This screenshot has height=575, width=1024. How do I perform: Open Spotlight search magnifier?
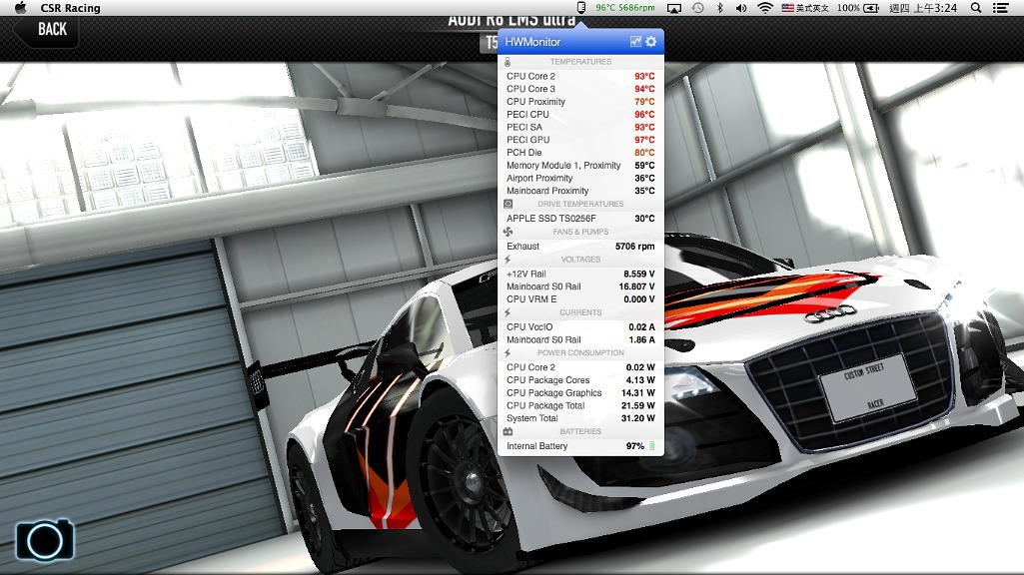click(976, 8)
